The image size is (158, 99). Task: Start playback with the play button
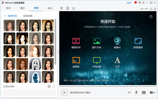(65, 92)
